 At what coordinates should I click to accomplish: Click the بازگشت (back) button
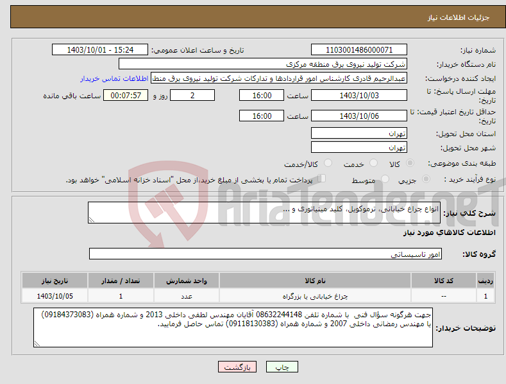click(237, 367)
